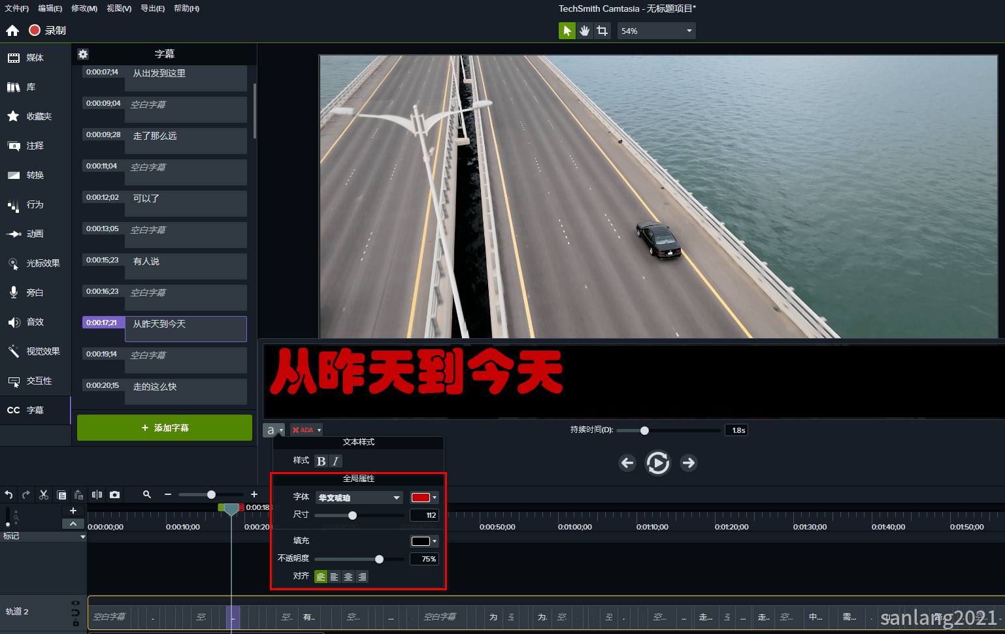Split the clip at playhead

tap(97, 495)
